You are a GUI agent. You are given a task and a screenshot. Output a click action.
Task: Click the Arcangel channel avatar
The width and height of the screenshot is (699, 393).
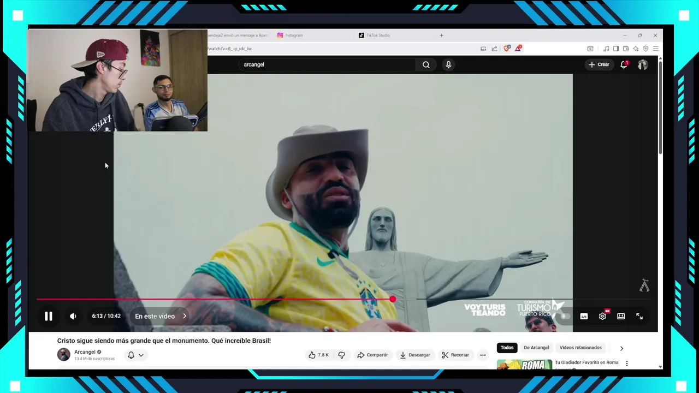[64, 355]
